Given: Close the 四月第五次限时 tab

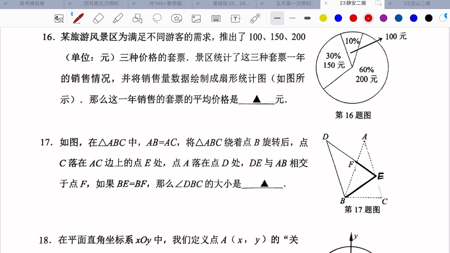Looking at the screenshot, I should tap(70, 3).
